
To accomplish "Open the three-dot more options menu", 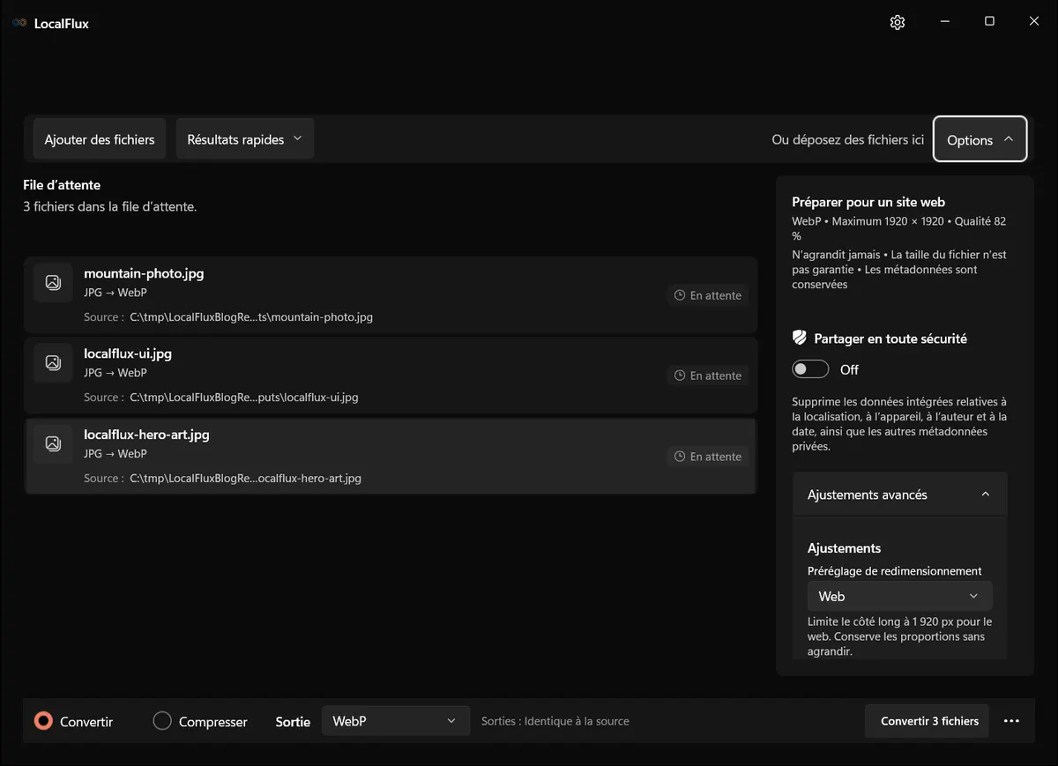I will [x=1011, y=721].
